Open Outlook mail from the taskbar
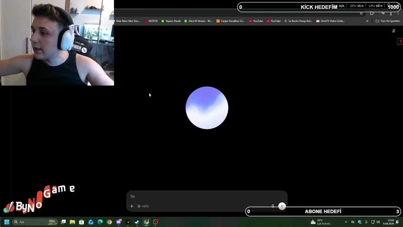This screenshot has height=227, width=403. point(91,222)
